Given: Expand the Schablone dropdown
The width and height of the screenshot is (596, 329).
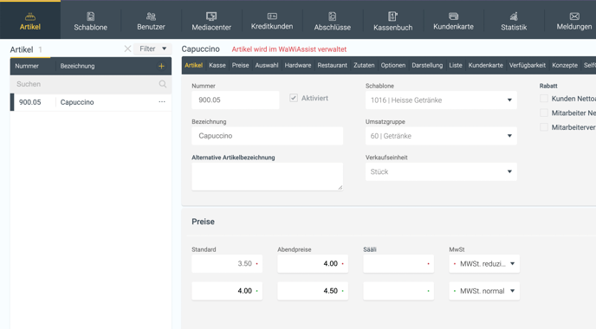Looking at the screenshot, I should point(441,100).
